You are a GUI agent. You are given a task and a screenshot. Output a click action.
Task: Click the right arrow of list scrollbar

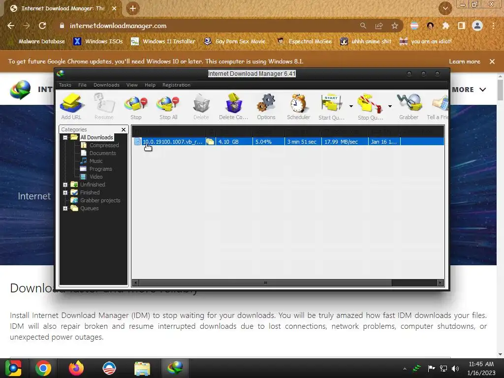click(x=440, y=283)
